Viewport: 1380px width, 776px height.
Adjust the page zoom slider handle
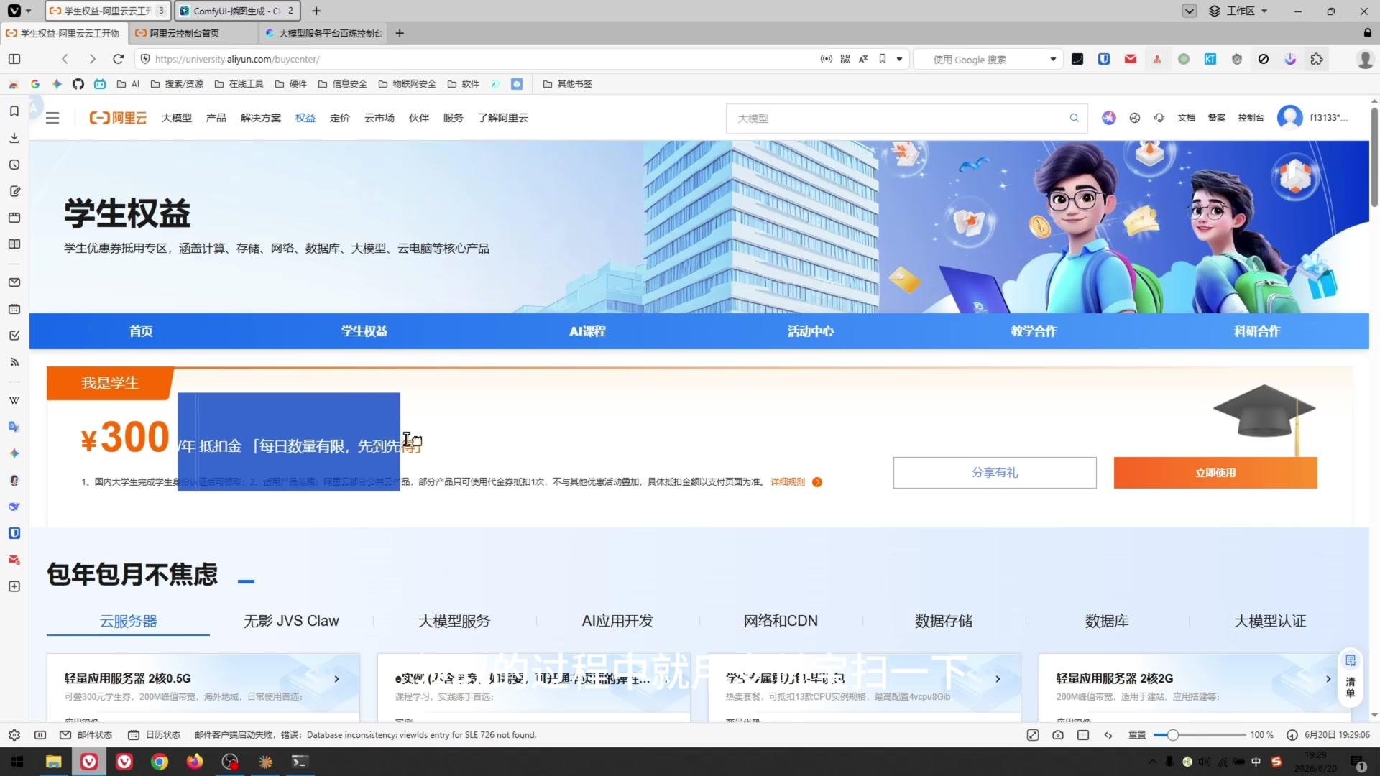[x=1173, y=735]
